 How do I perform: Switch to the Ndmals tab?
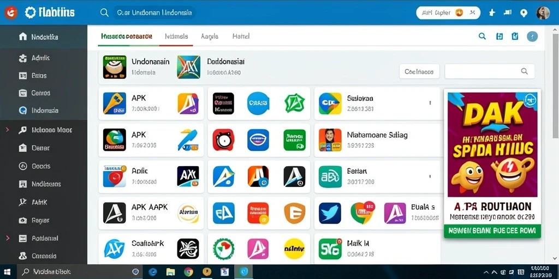pyautogui.click(x=176, y=37)
